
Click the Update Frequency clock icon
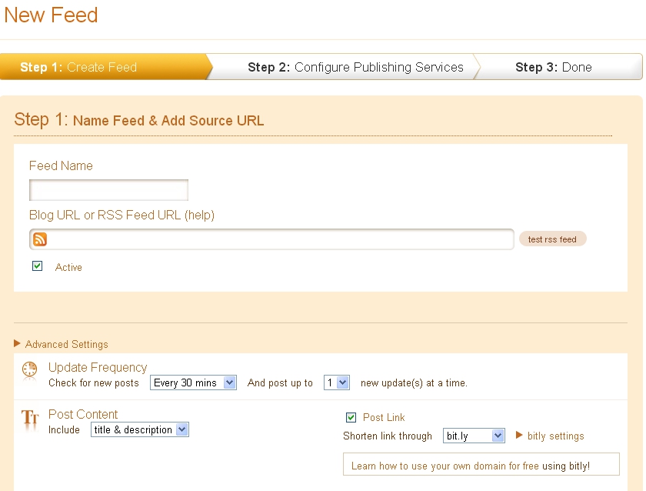[x=30, y=369]
